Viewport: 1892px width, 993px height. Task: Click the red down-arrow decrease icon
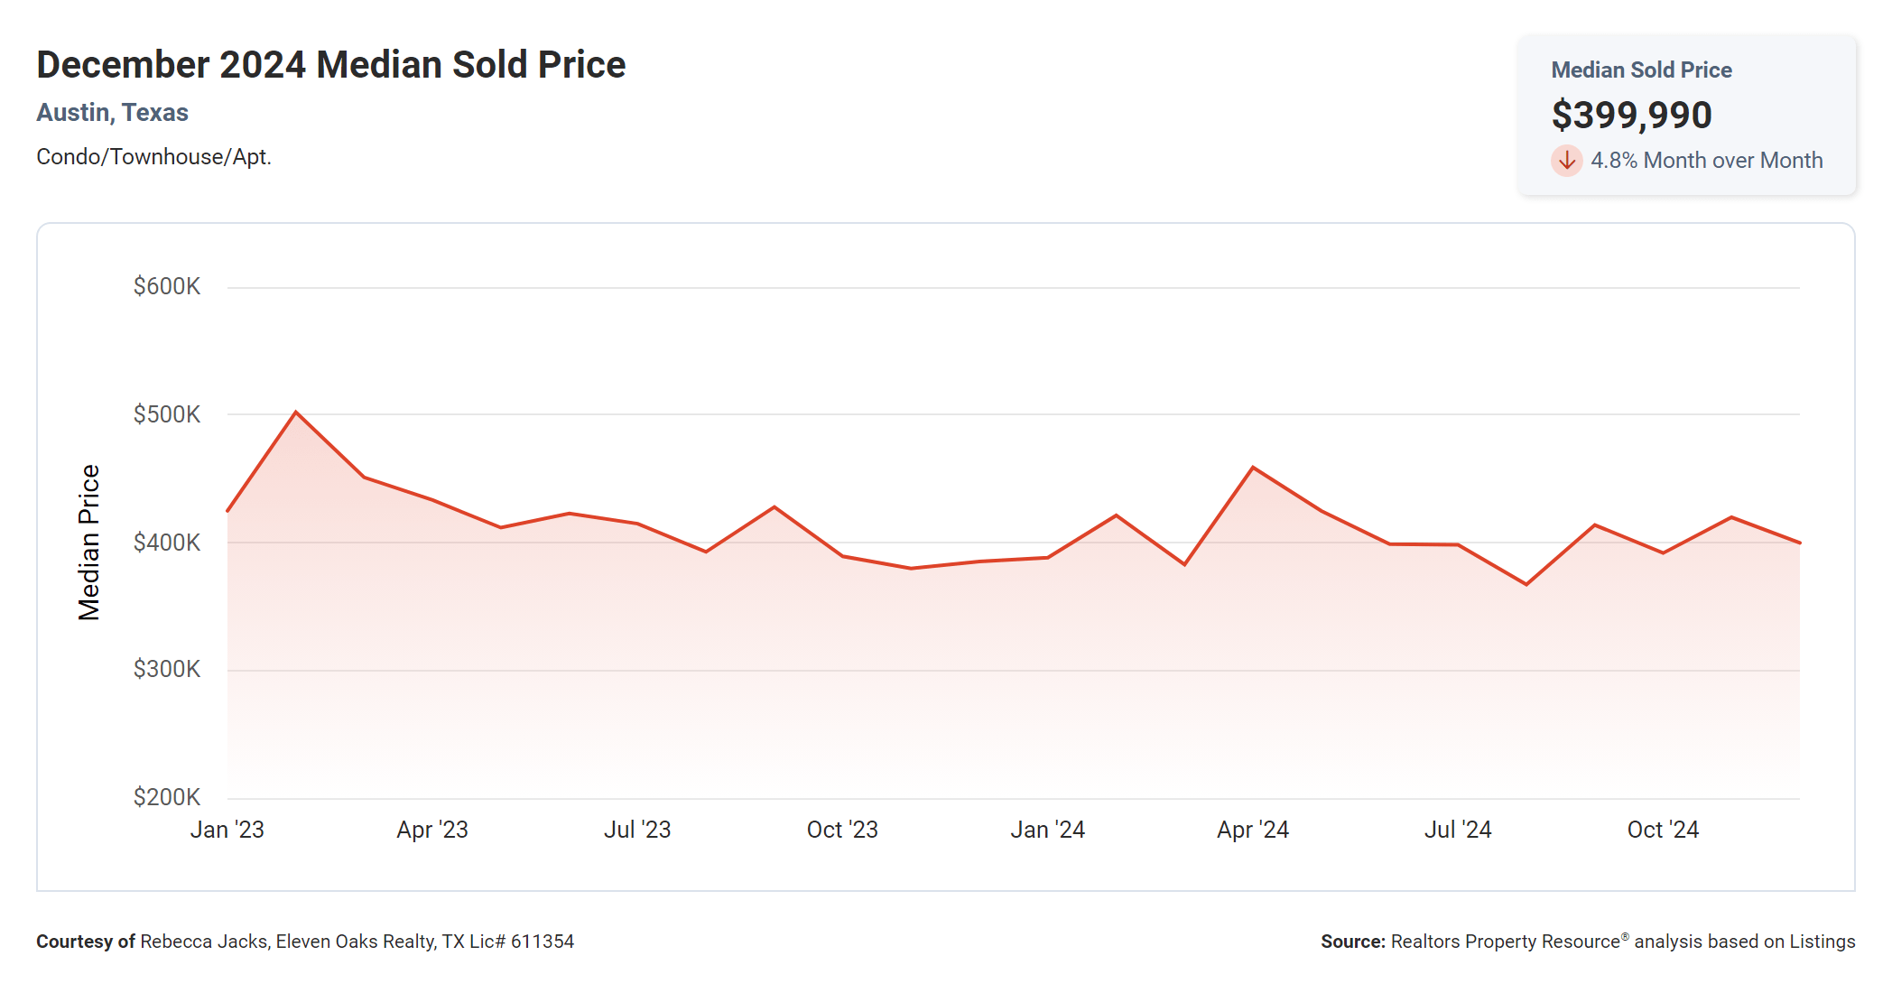[1567, 161]
